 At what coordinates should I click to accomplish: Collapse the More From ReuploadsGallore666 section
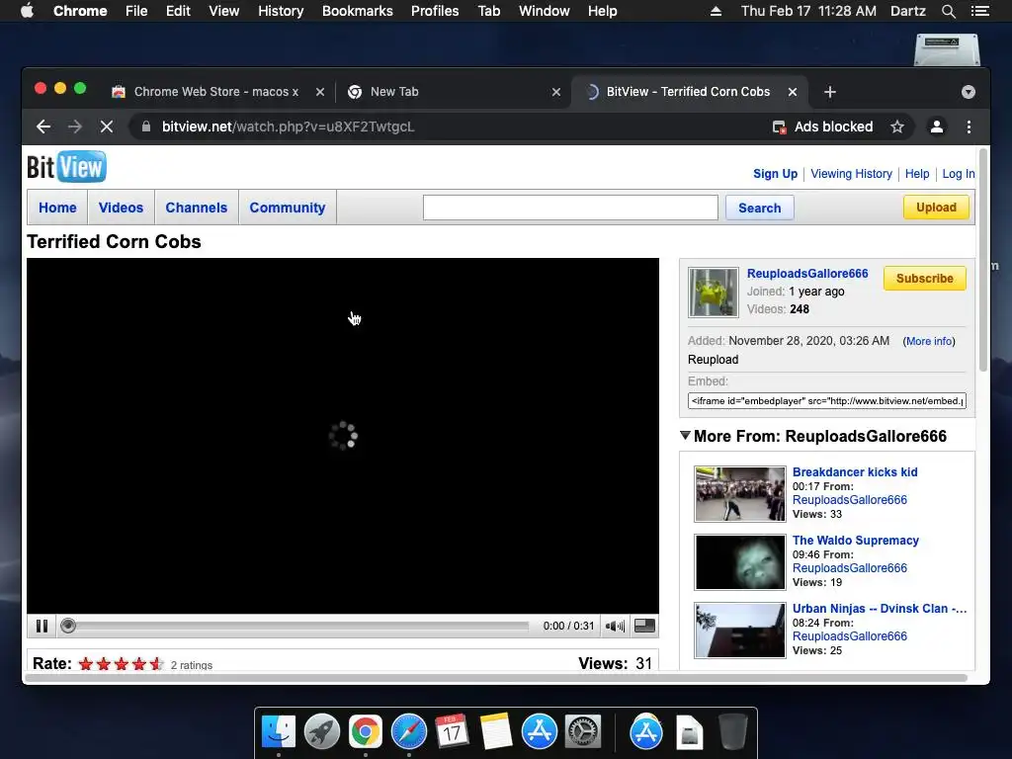click(x=686, y=436)
